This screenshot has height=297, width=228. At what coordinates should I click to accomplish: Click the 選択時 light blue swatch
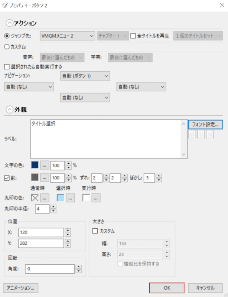click(x=61, y=198)
